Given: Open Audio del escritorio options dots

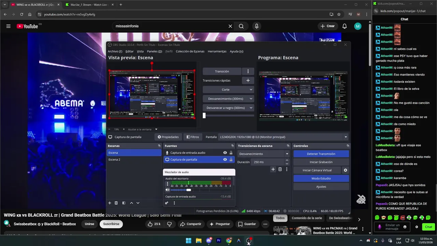Looking at the screenshot, I should (167, 184).
